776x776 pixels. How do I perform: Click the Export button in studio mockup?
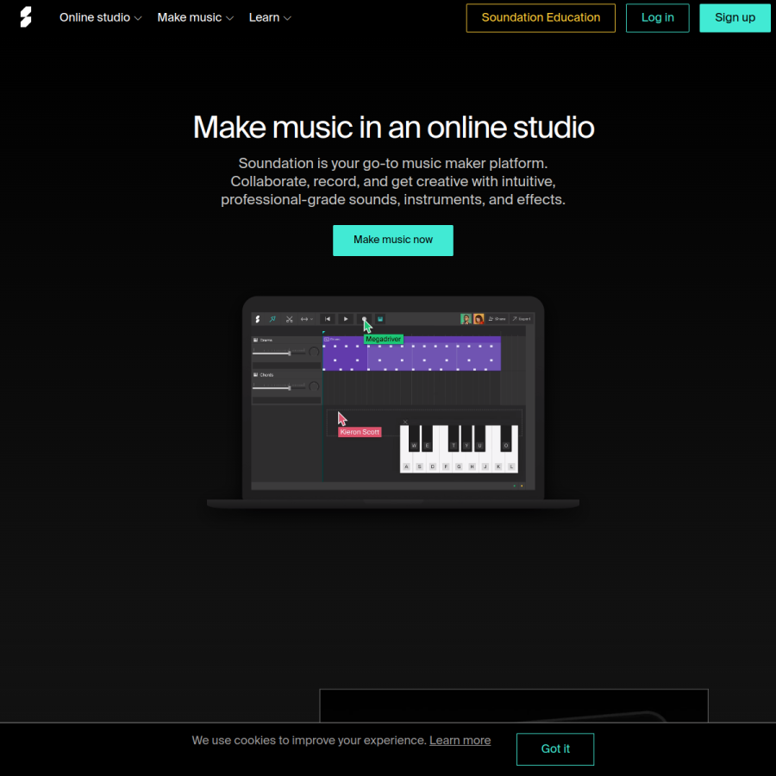(x=521, y=319)
